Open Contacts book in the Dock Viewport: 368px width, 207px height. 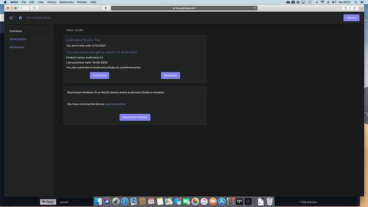[142, 201]
